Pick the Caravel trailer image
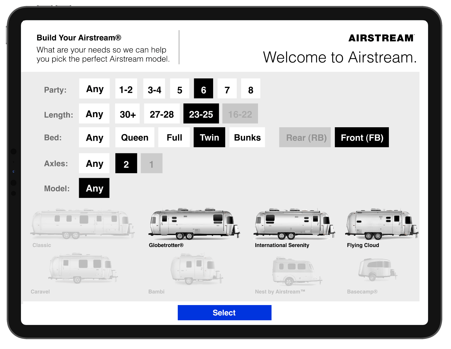Screen dimensions: 451x349 (x=83, y=269)
